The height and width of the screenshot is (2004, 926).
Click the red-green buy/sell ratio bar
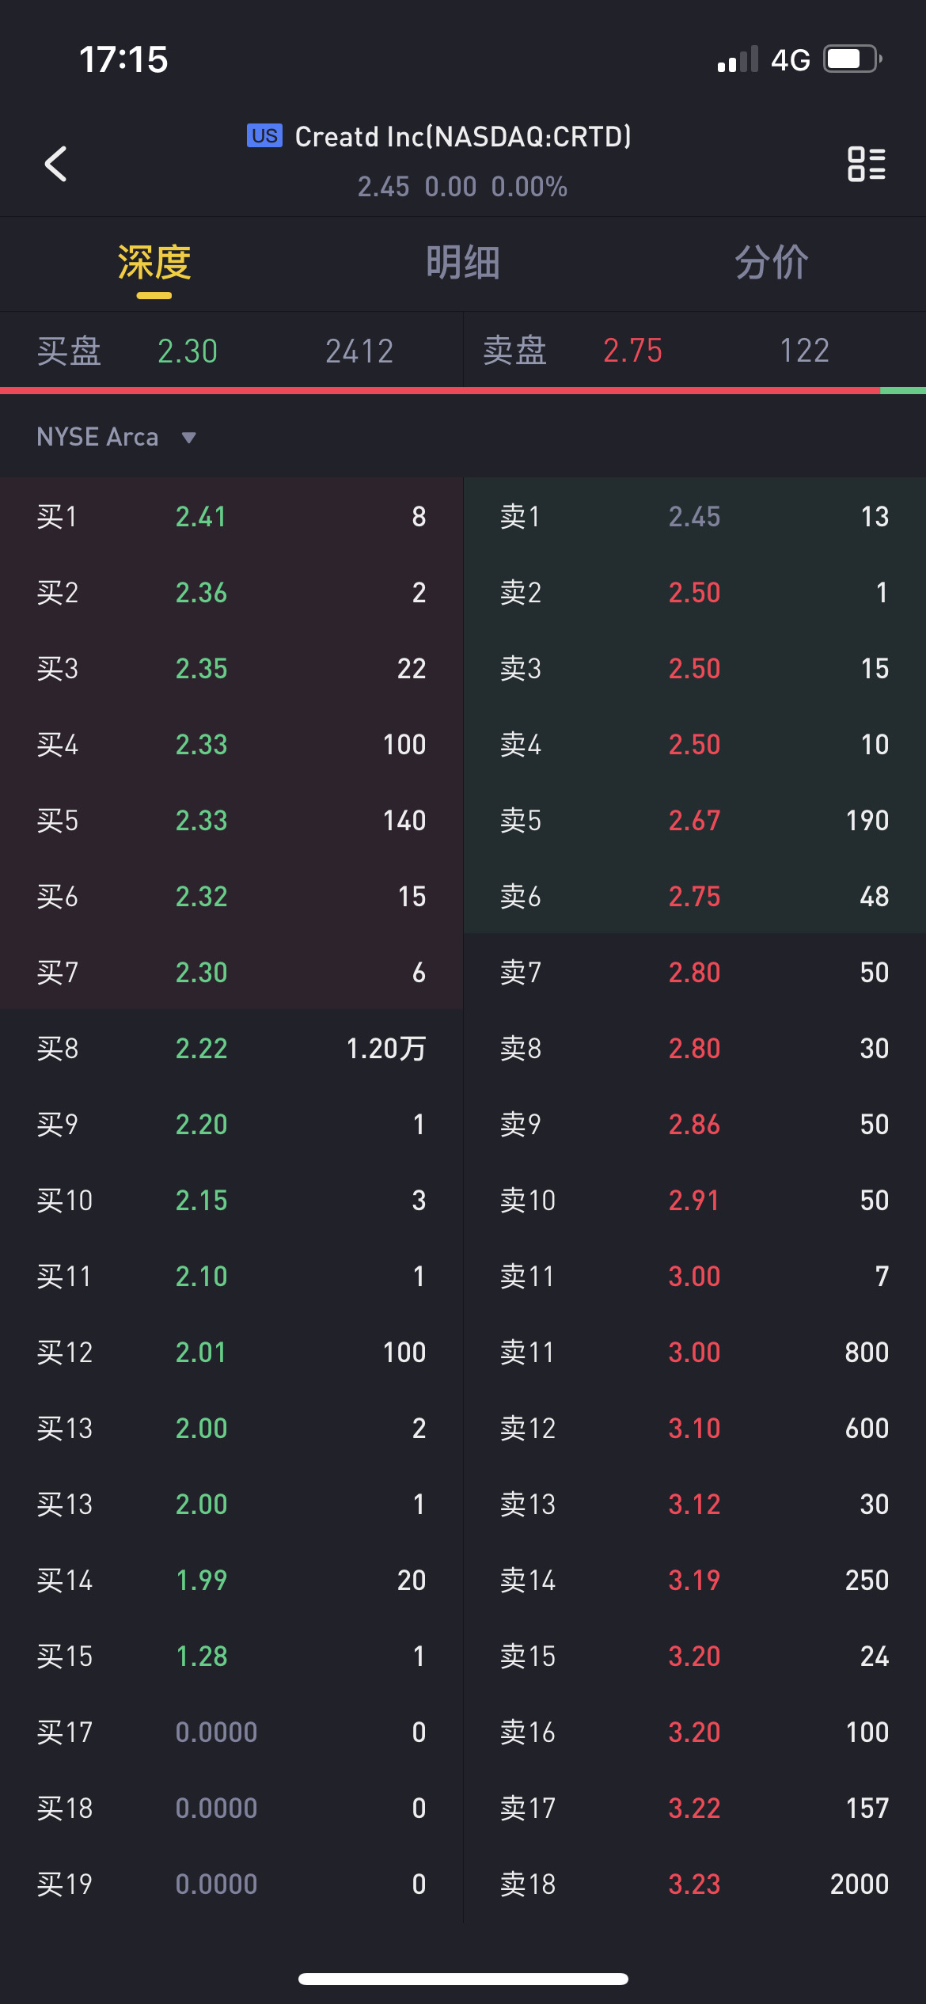coord(463,390)
